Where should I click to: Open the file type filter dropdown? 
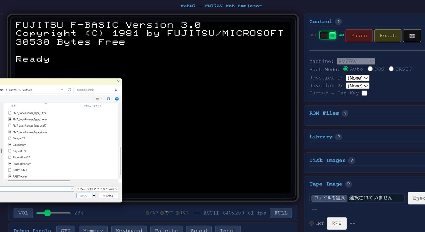click(97, 189)
